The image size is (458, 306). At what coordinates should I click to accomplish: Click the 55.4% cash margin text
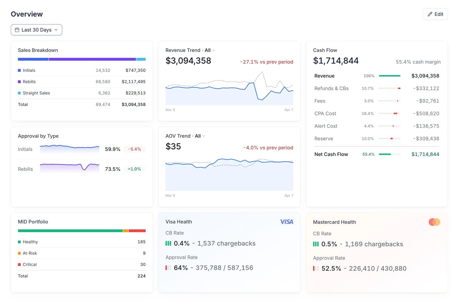tap(418, 62)
